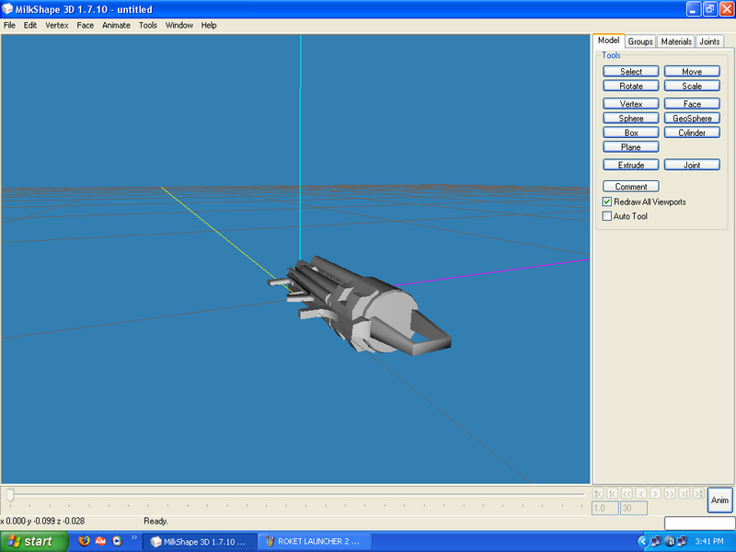Image resolution: width=736 pixels, height=552 pixels.
Task: Open the Face menu
Action: pyautogui.click(x=85, y=26)
